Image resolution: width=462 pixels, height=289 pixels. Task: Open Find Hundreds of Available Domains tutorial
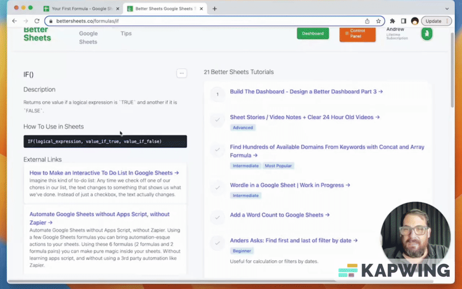tap(327, 151)
